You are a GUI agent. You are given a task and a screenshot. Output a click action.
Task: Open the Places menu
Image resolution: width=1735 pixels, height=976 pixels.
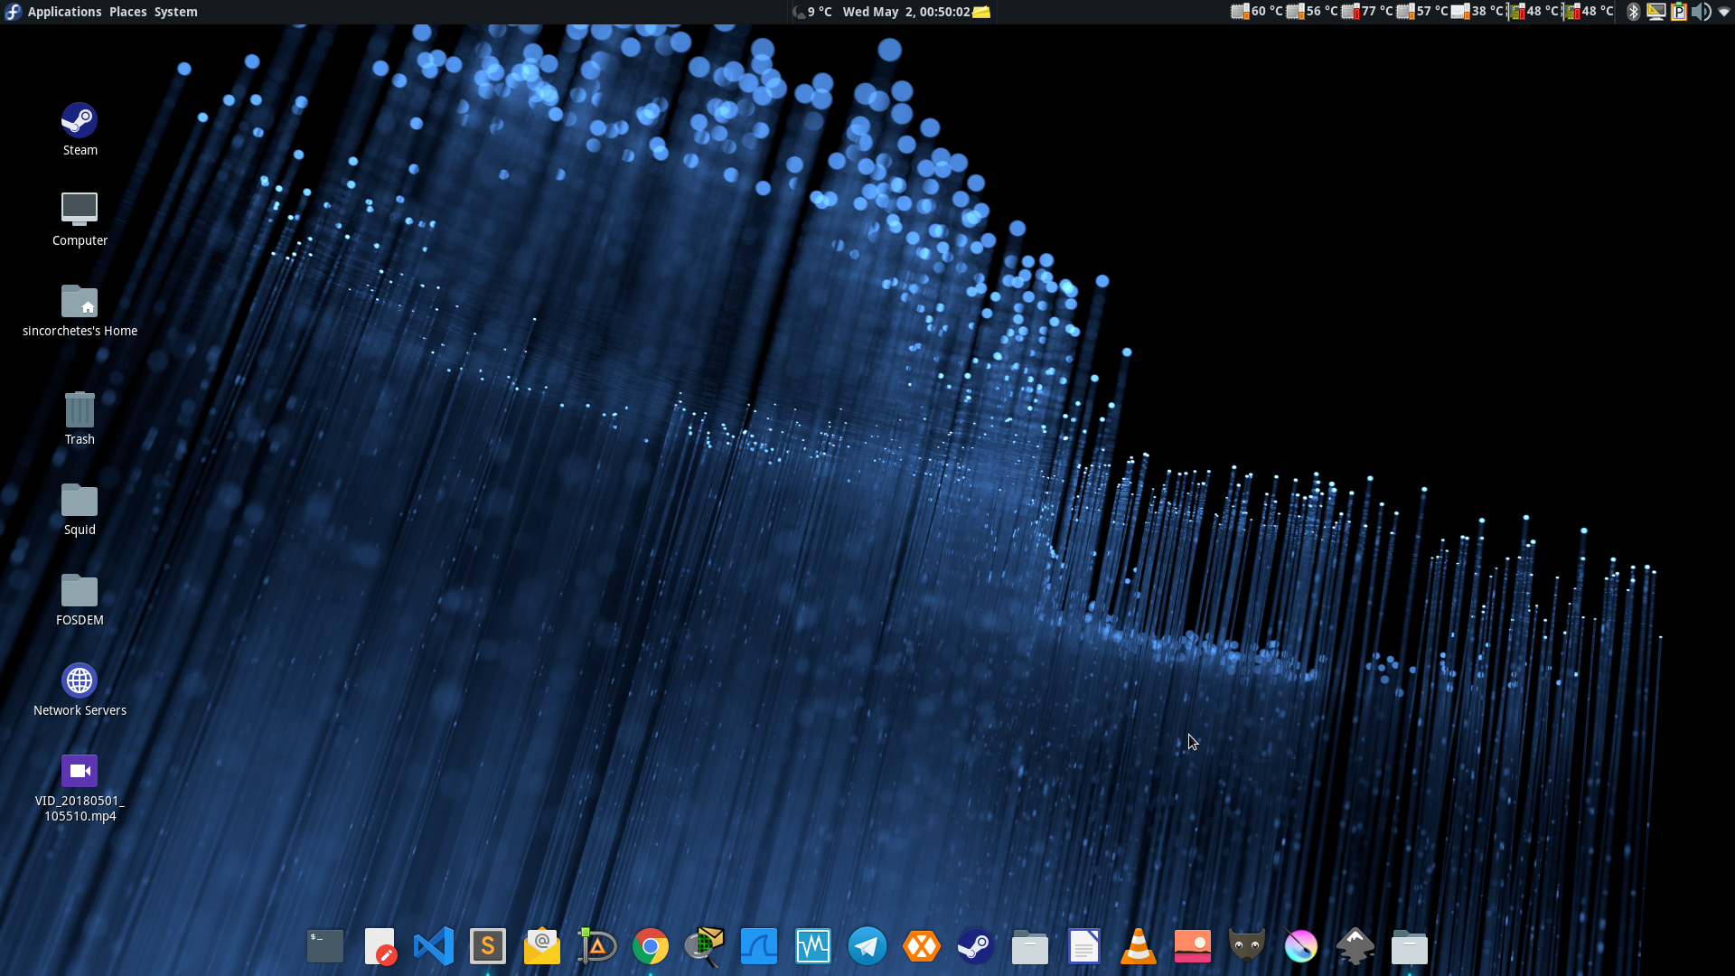[x=127, y=12]
